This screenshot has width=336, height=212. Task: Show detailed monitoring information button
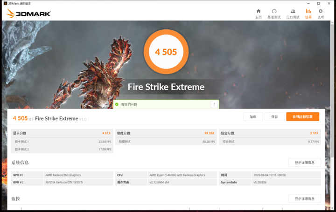(304, 199)
